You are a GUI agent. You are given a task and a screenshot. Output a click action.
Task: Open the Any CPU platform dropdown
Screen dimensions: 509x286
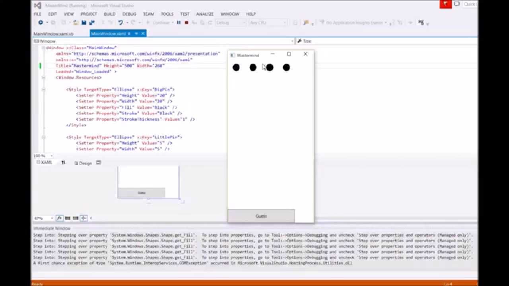coord(268,23)
